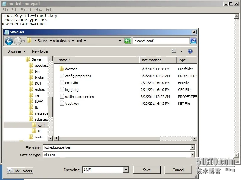This screenshot has width=241, height=180.
Task: Select bin folder in tree
Action: pos(34,71)
